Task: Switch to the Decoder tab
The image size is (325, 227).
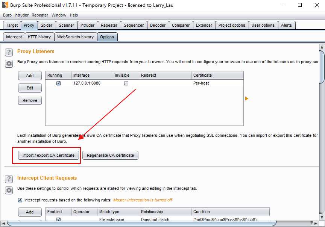Action: (x=158, y=25)
